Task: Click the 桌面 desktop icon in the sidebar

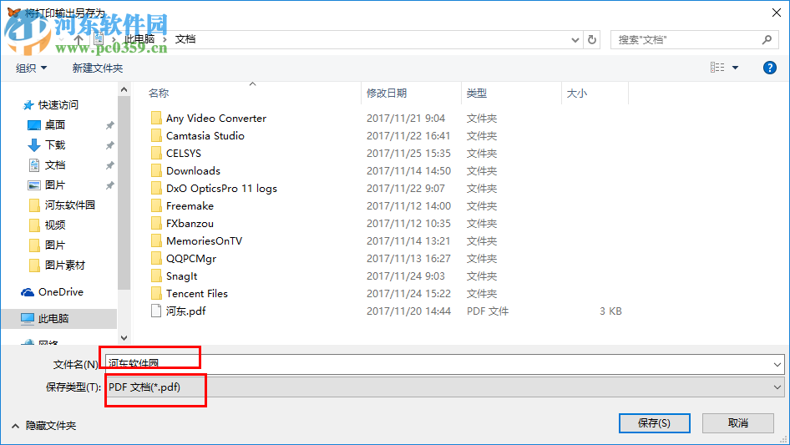Action: tap(33, 125)
